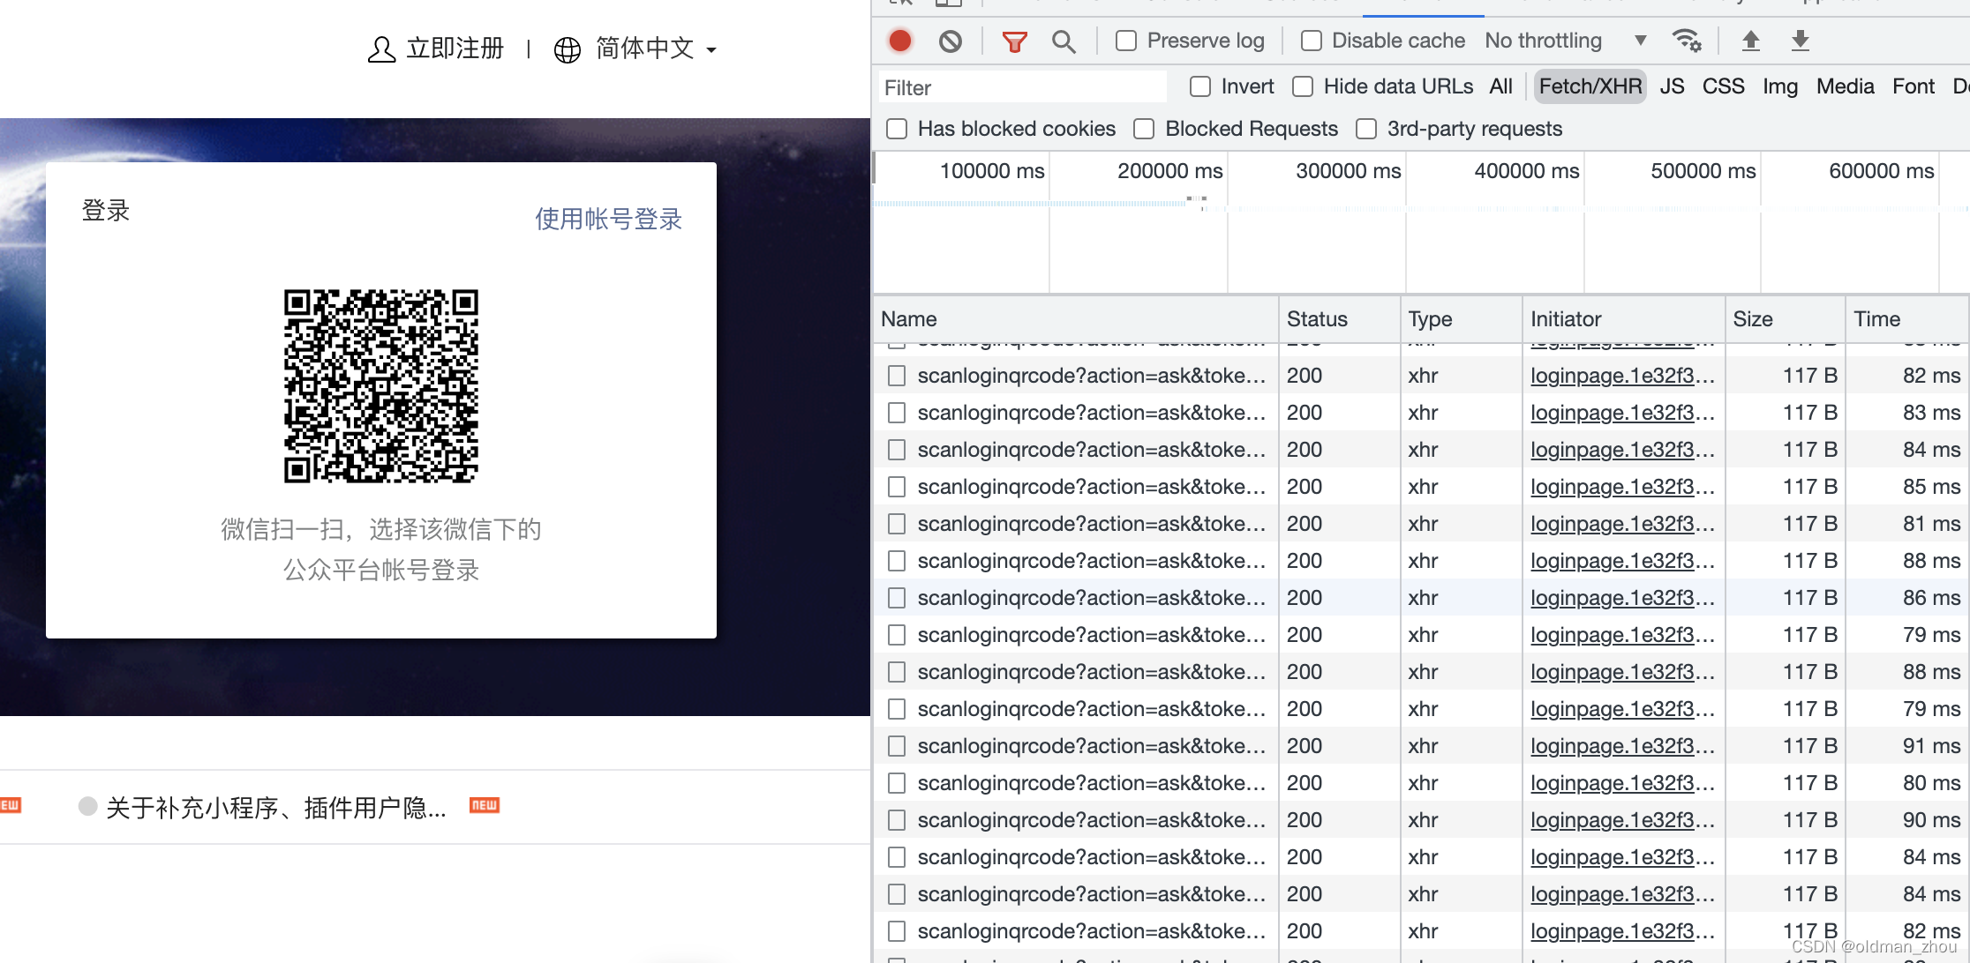Viewport: 1970px width, 963px height.
Task: Open loginpage initiator link in 90 ms row
Action: (x=1622, y=820)
